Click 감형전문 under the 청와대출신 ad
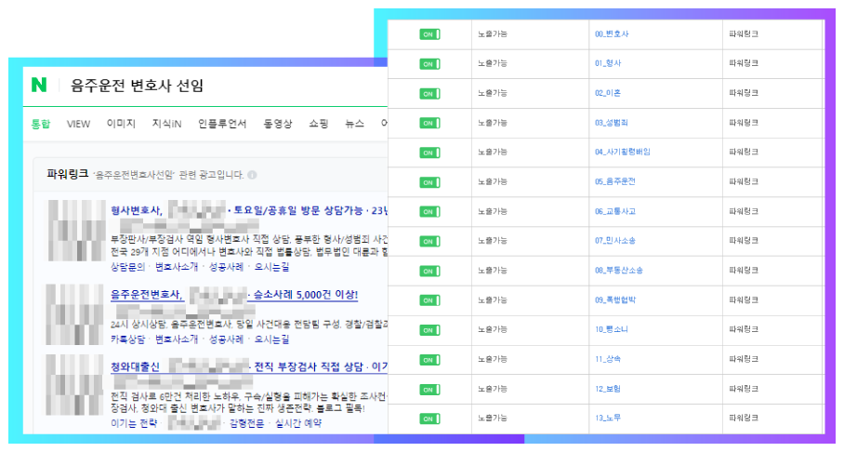The height and width of the screenshot is (452, 844). pyautogui.click(x=246, y=423)
